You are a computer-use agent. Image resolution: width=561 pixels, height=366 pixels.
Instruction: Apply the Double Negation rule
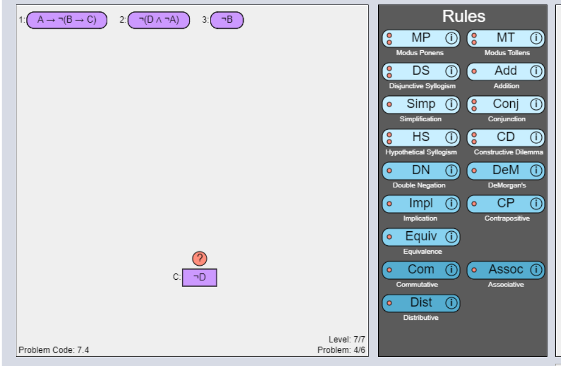pyautogui.click(x=422, y=171)
